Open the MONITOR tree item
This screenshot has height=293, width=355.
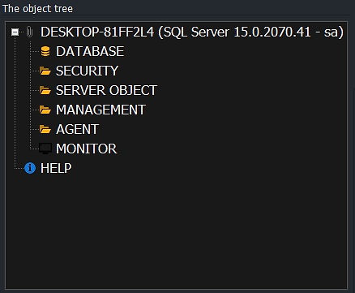(x=86, y=149)
